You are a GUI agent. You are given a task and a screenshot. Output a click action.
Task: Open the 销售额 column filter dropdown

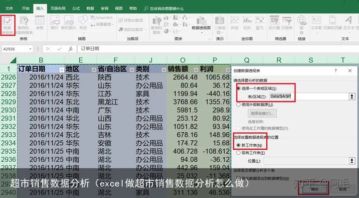[x=196, y=70]
